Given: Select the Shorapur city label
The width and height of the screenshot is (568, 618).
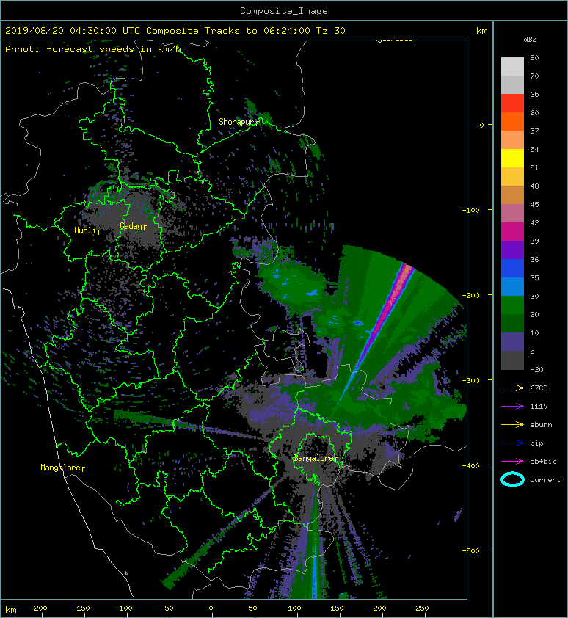Looking at the screenshot, I should click(238, 122).
